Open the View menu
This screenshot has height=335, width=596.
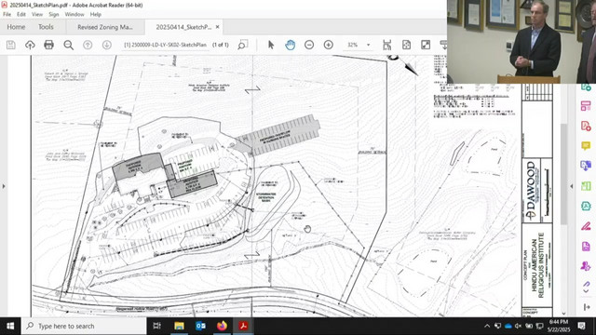[x=37, y=15]
